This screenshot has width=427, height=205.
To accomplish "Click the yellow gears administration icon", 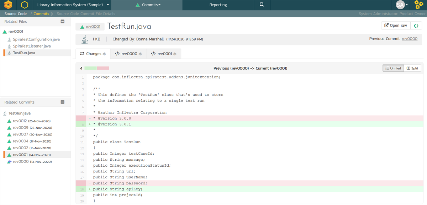I will coord(419,5).
